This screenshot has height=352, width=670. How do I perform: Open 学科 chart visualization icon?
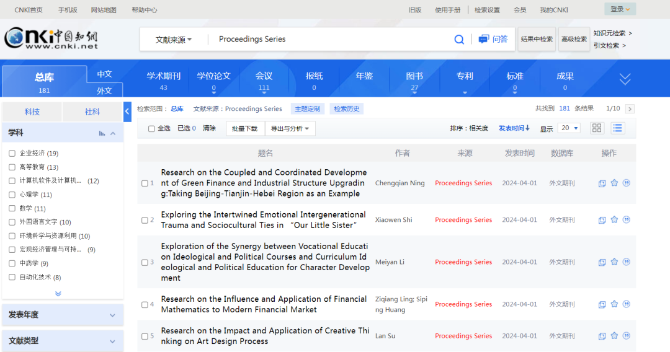pos(102,133)
